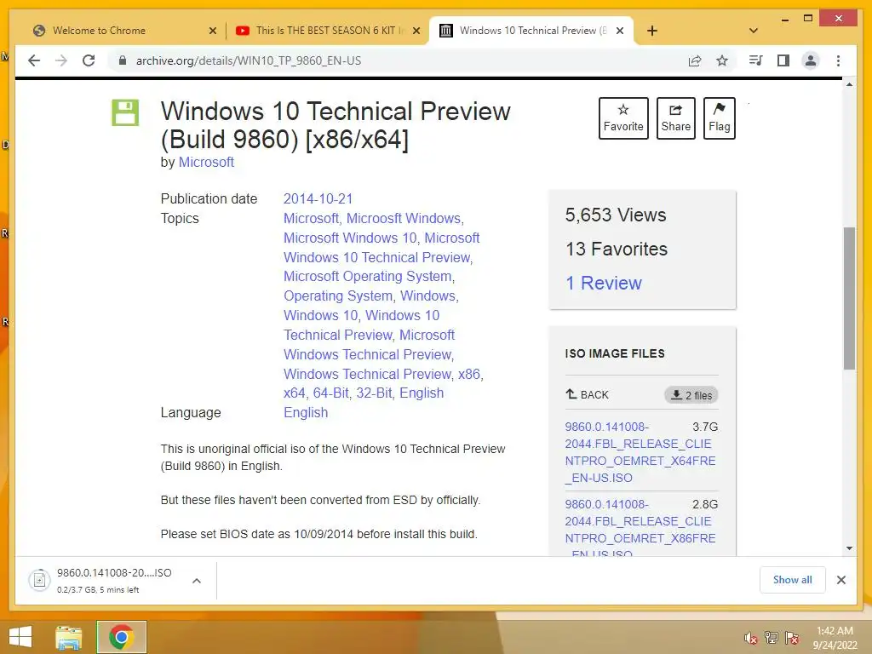Bookmark this tab with star icon

(722, 60)
